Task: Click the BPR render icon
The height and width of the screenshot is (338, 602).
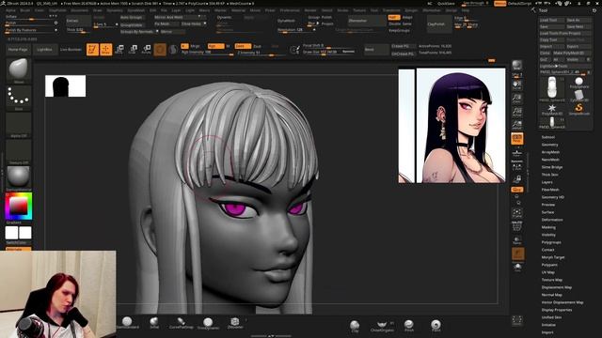Action: click(x=516, y=66)
